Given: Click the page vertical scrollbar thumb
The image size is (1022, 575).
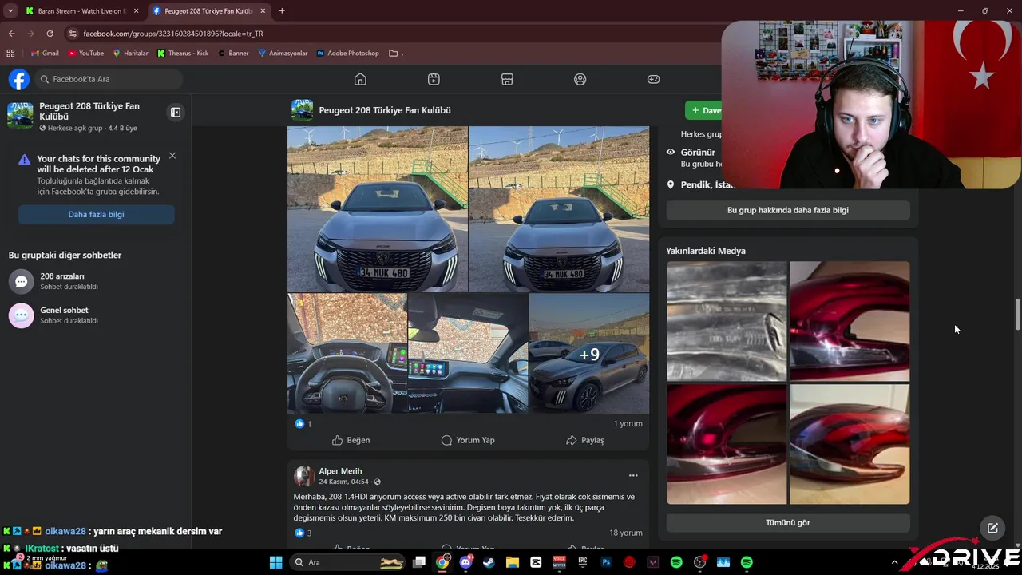Looking at the screenshot, I should [1018, 314].
